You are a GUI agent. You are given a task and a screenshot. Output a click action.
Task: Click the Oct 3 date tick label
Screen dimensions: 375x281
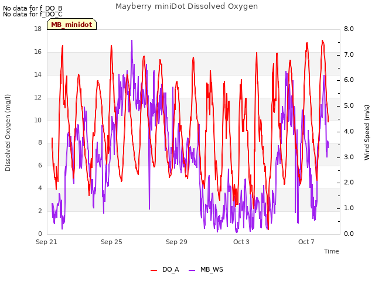(x=241, y=242)
